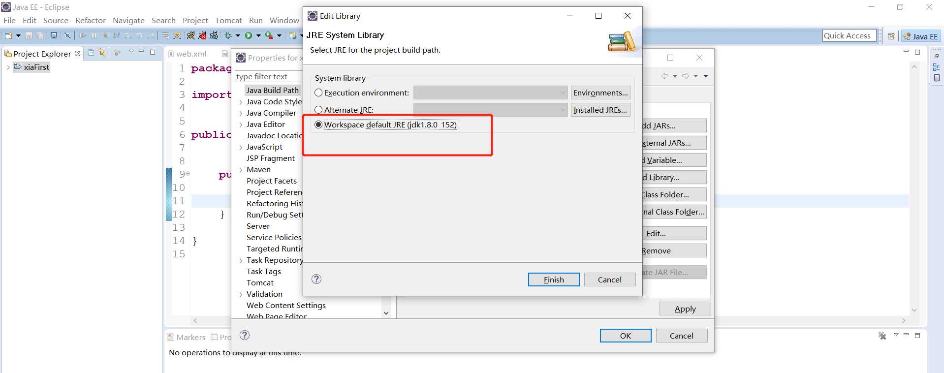Open the Task List icon in right trim
Screen dimensions: 944x373
pos(937,78)
